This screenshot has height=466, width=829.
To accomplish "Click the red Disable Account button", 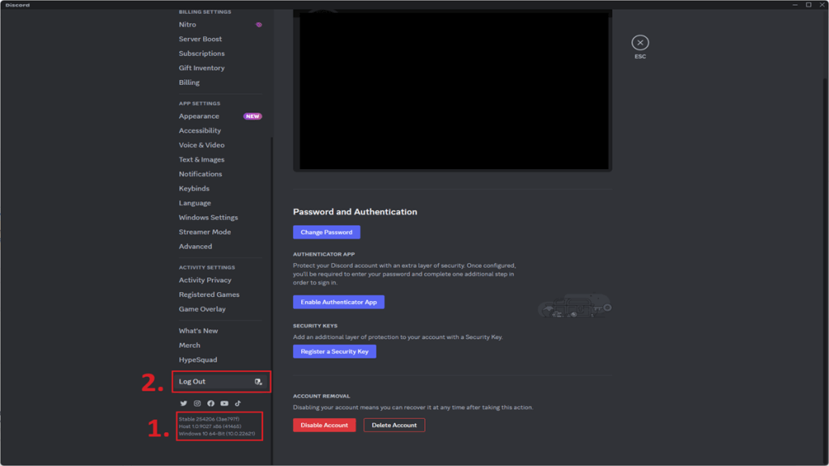I will 324,425.
